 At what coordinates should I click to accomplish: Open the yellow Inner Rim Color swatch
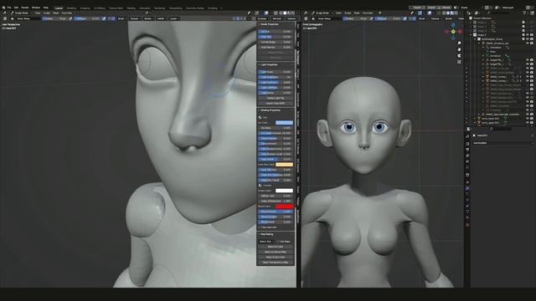(x=284, y=165)
